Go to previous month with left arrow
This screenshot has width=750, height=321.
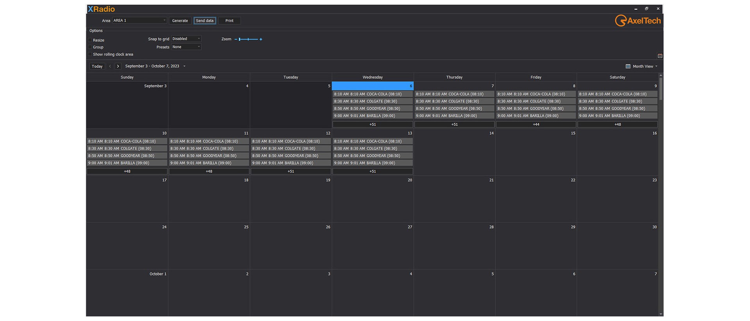pos(110,66)
